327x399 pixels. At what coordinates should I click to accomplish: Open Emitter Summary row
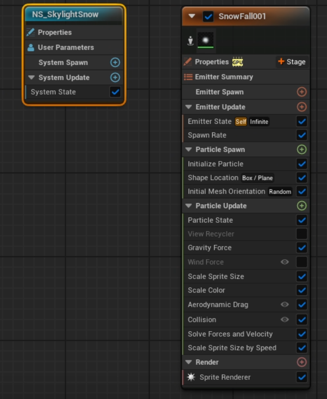(x=223, y=77)
